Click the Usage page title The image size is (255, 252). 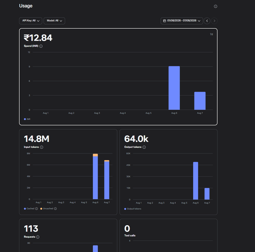[25, 6]
